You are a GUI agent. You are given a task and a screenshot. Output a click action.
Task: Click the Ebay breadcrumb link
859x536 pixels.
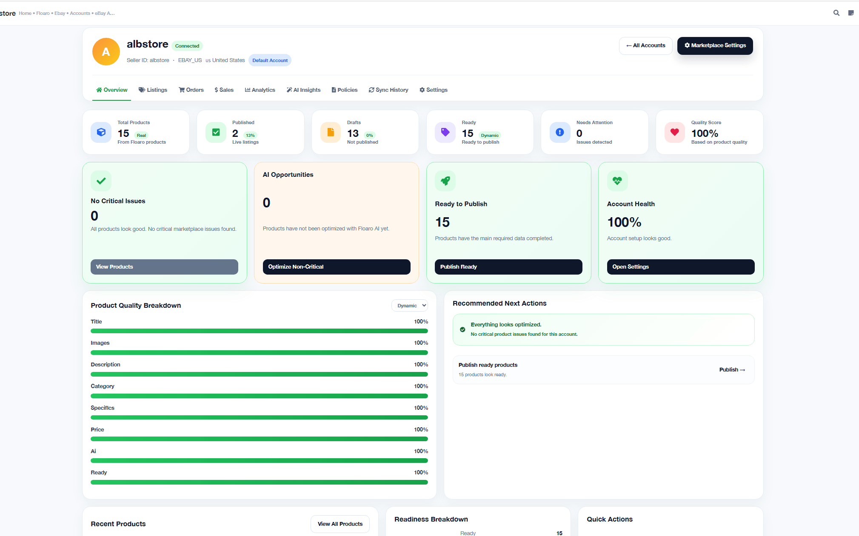coord(60,13)
